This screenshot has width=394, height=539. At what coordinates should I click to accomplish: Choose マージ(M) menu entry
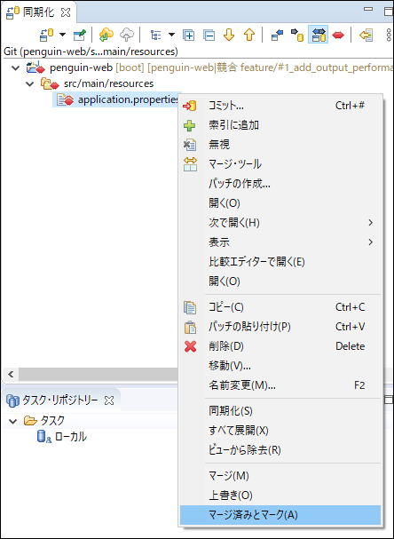pyautogui.click(x=280, y=476)
